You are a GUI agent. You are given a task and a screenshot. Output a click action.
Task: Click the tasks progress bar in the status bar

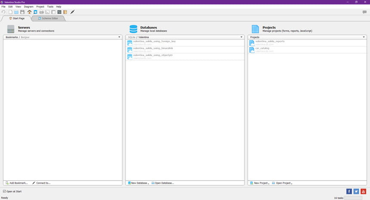pos(353,198)
